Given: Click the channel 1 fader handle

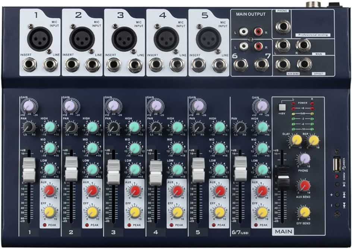Looking at the screenshot, I should point(29,169).
